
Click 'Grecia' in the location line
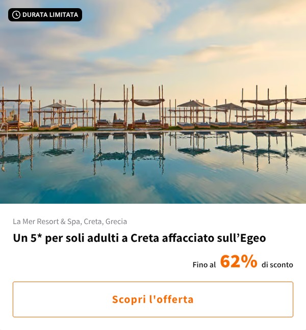[x=116, y=222]
